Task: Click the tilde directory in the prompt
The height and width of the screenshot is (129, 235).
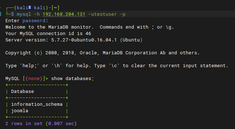Action: (55, 8)
